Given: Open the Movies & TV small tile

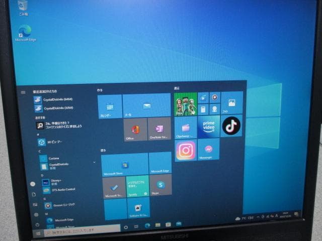Looking at the screenshot, I should (203, 97).
